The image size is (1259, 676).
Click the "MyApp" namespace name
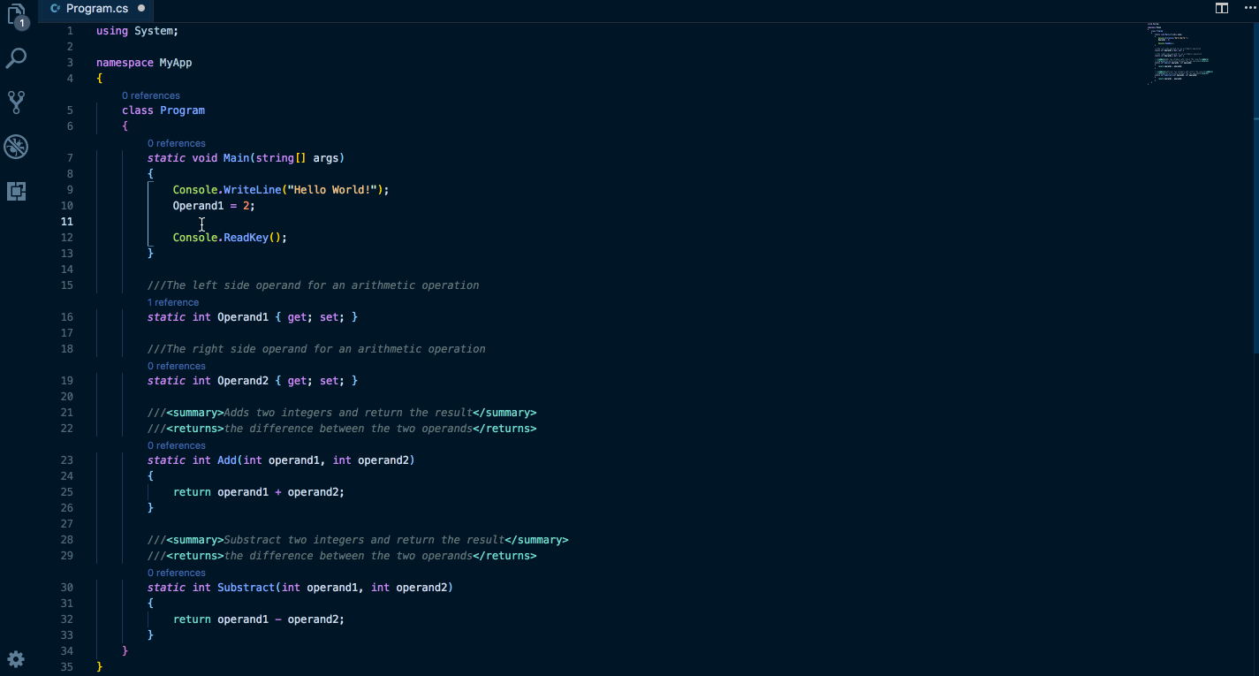tap(176, 63)
